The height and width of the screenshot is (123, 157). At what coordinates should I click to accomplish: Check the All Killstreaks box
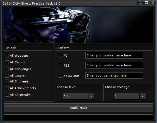pos(7,95)
